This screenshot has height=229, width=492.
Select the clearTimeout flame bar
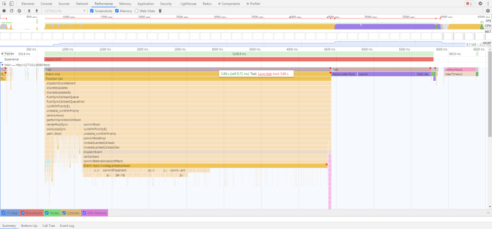point(460,74)
